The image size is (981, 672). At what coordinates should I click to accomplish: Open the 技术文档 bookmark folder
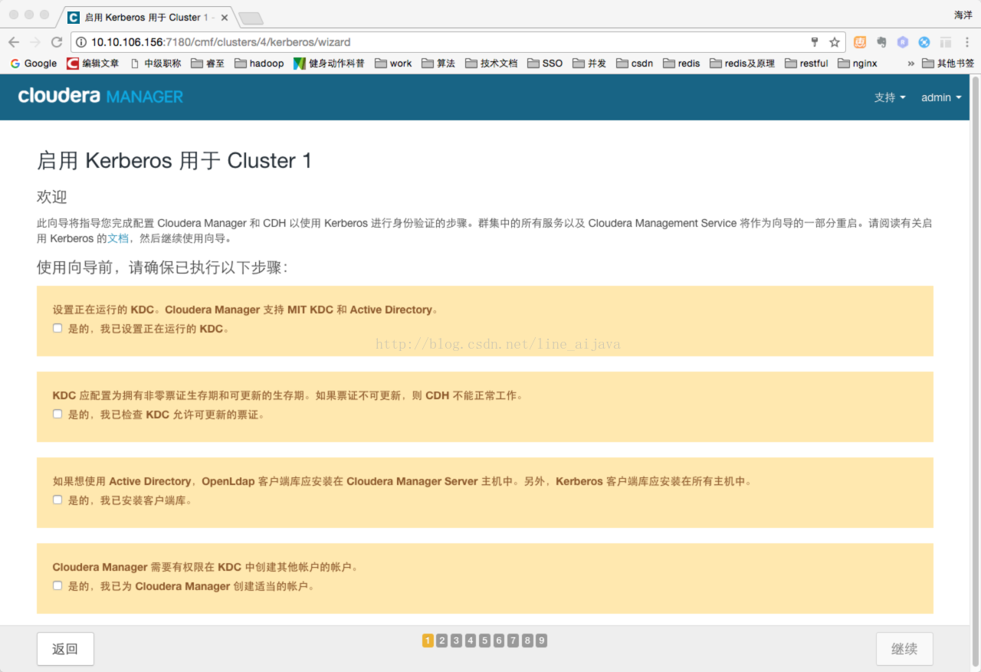pos(491,64)
